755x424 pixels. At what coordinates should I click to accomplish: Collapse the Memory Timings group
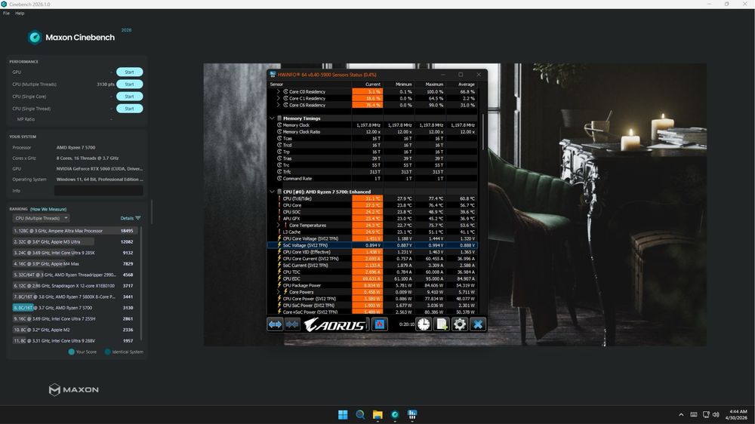tap(272, 118)
